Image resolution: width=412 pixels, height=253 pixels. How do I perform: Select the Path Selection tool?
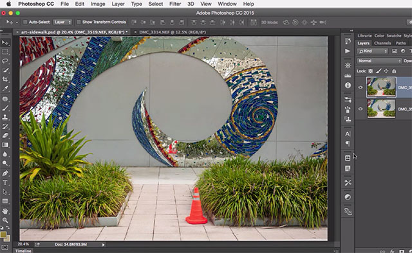pos(5,191)
